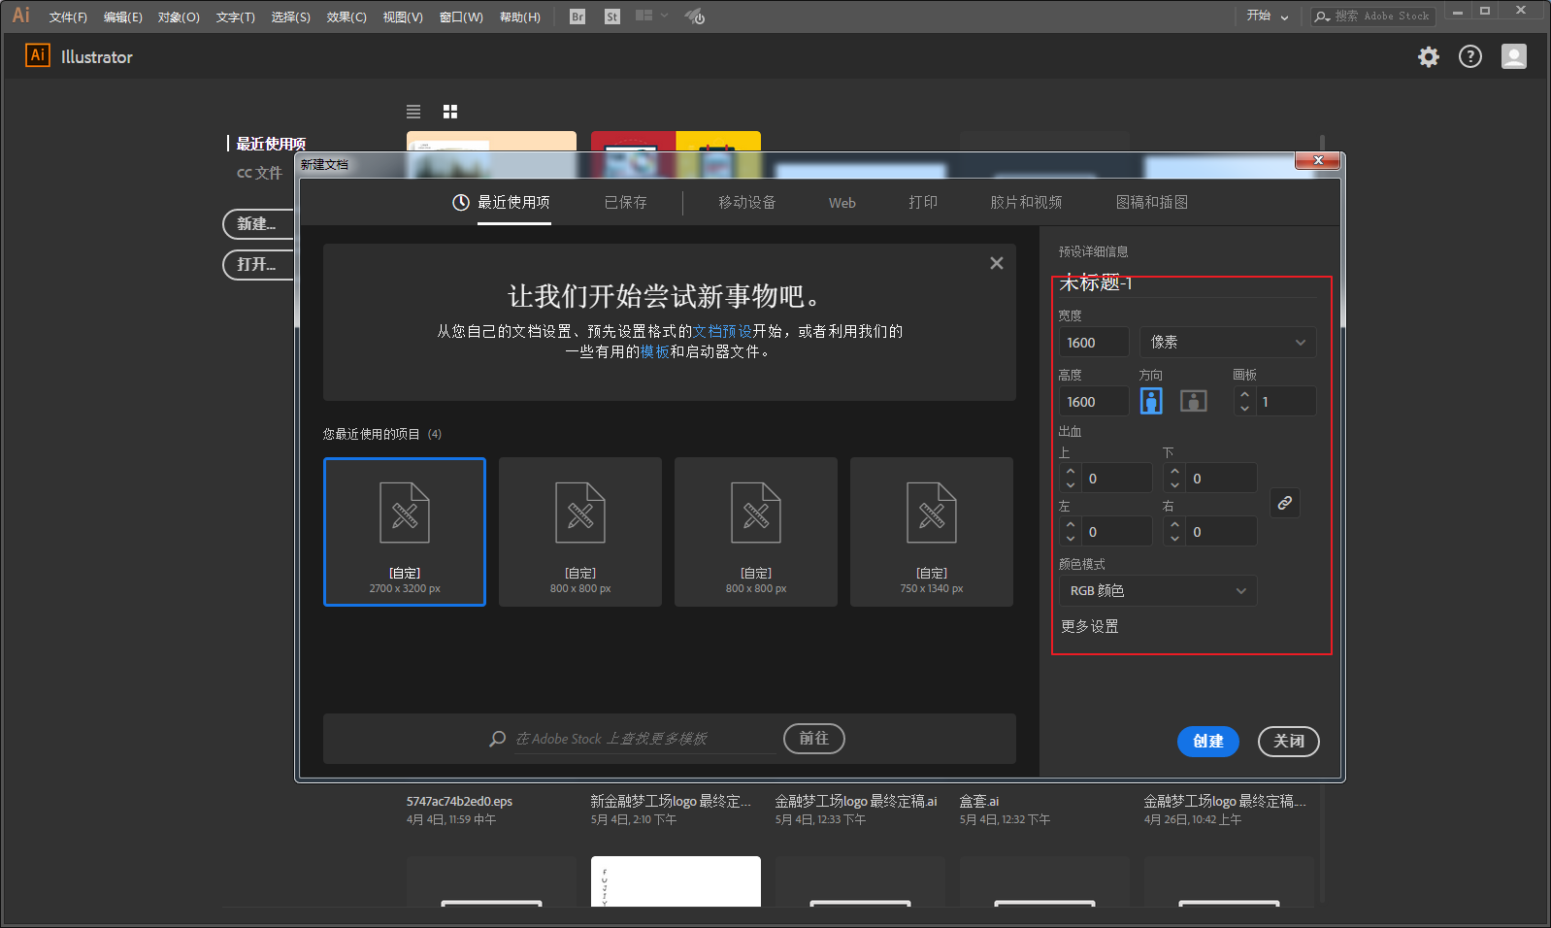Viewport: 1551px width, 928px height.
Task: Switch to the 胶片和视频 tab
Action: pyautogui.click(x=1026, y=202)
